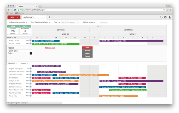Screen dimensions: 179x113
Task: Open Color Taskbars by Tasks dropdown
Action: [40, 22]
